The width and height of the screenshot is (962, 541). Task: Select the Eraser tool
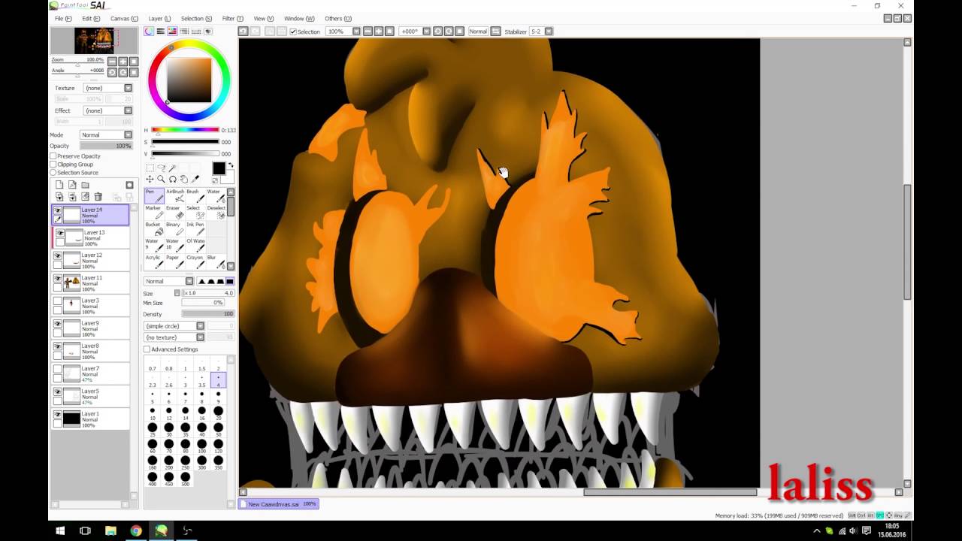point(174,213)
